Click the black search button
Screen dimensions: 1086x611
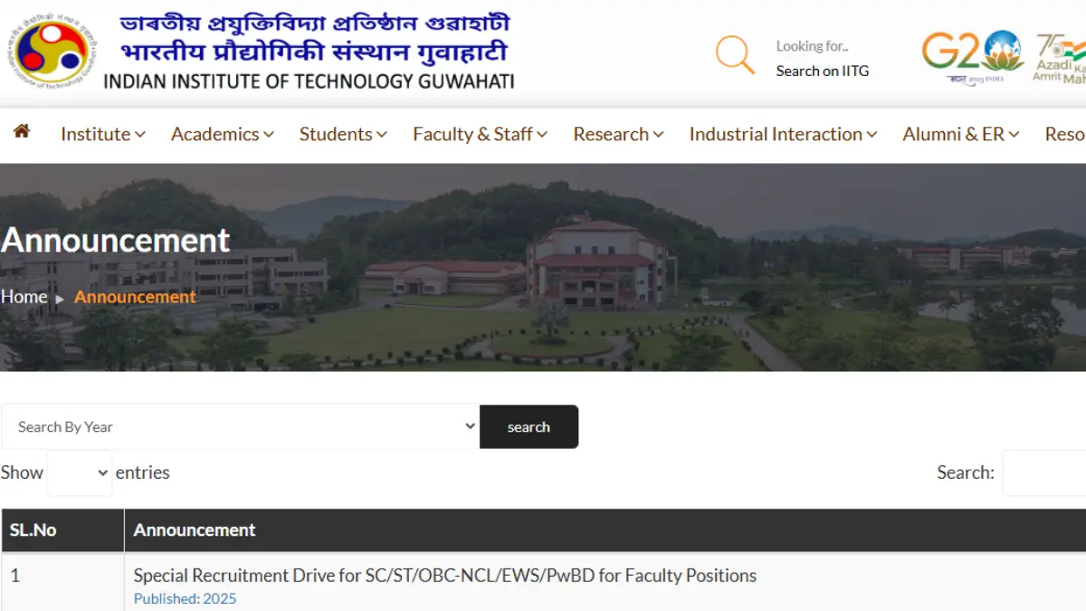point(529,426)
